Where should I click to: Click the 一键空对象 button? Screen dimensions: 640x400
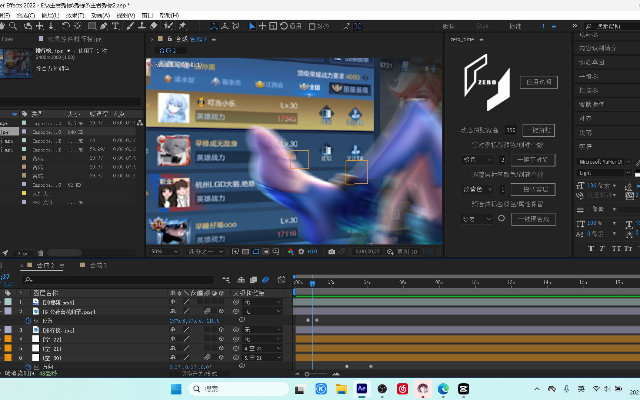click(x=533, y=160)
